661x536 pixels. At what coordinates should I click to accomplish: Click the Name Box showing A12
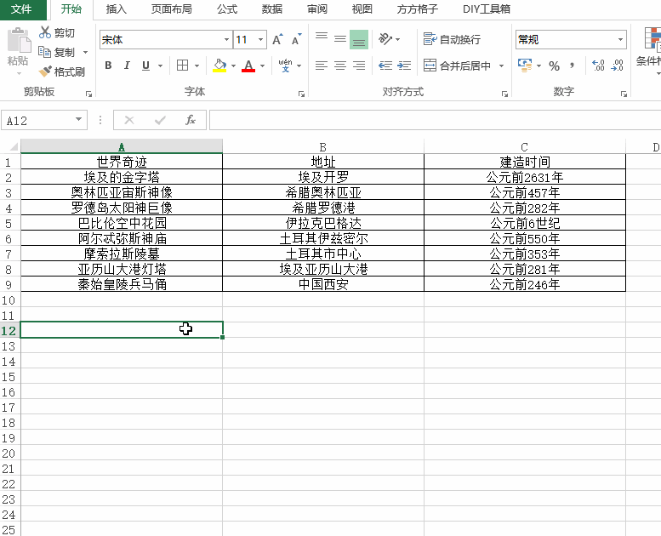tap(37, 121)
